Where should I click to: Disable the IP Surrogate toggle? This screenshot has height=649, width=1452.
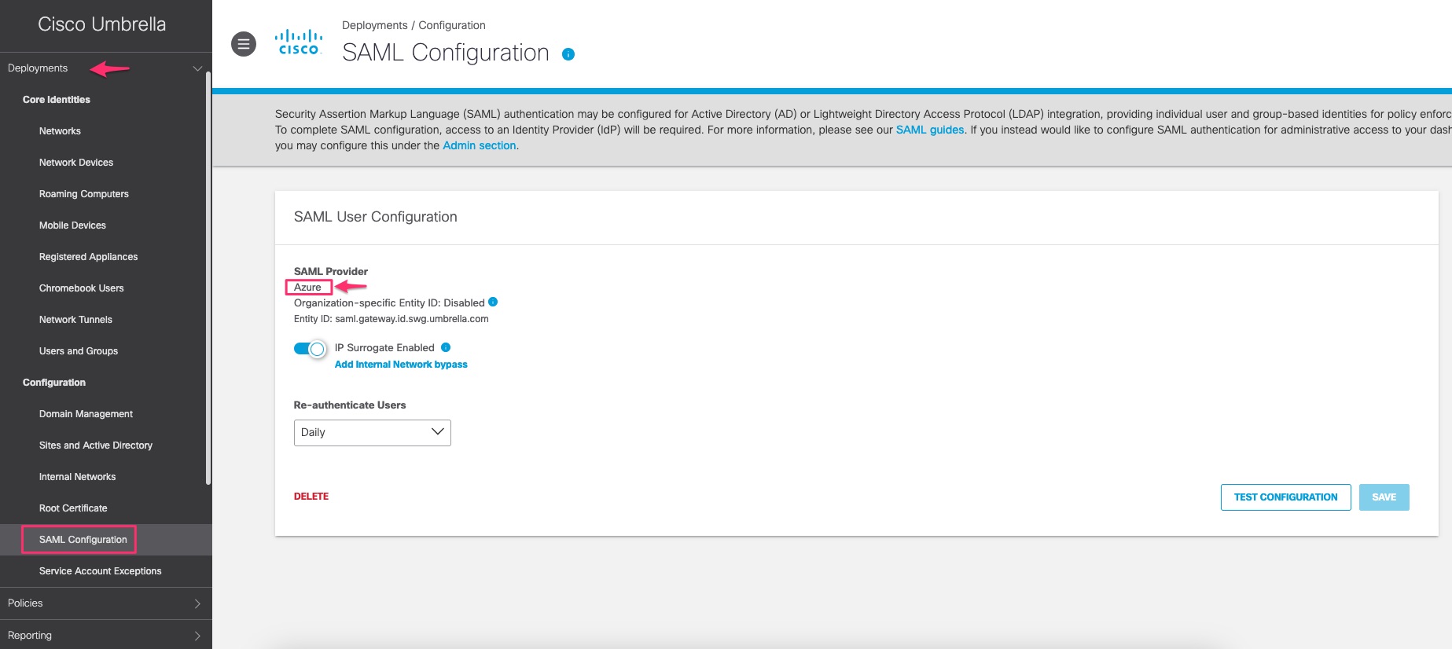310,349
